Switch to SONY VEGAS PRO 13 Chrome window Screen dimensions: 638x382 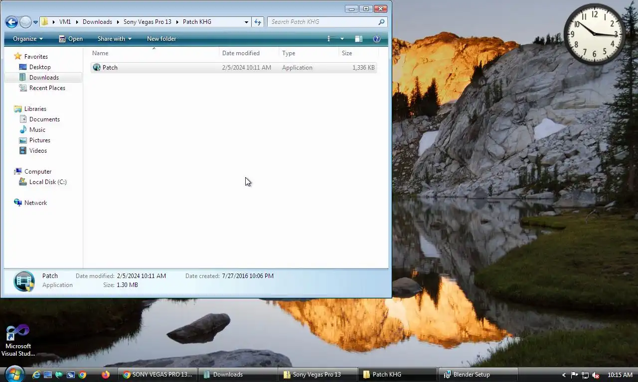coord(158,375)
